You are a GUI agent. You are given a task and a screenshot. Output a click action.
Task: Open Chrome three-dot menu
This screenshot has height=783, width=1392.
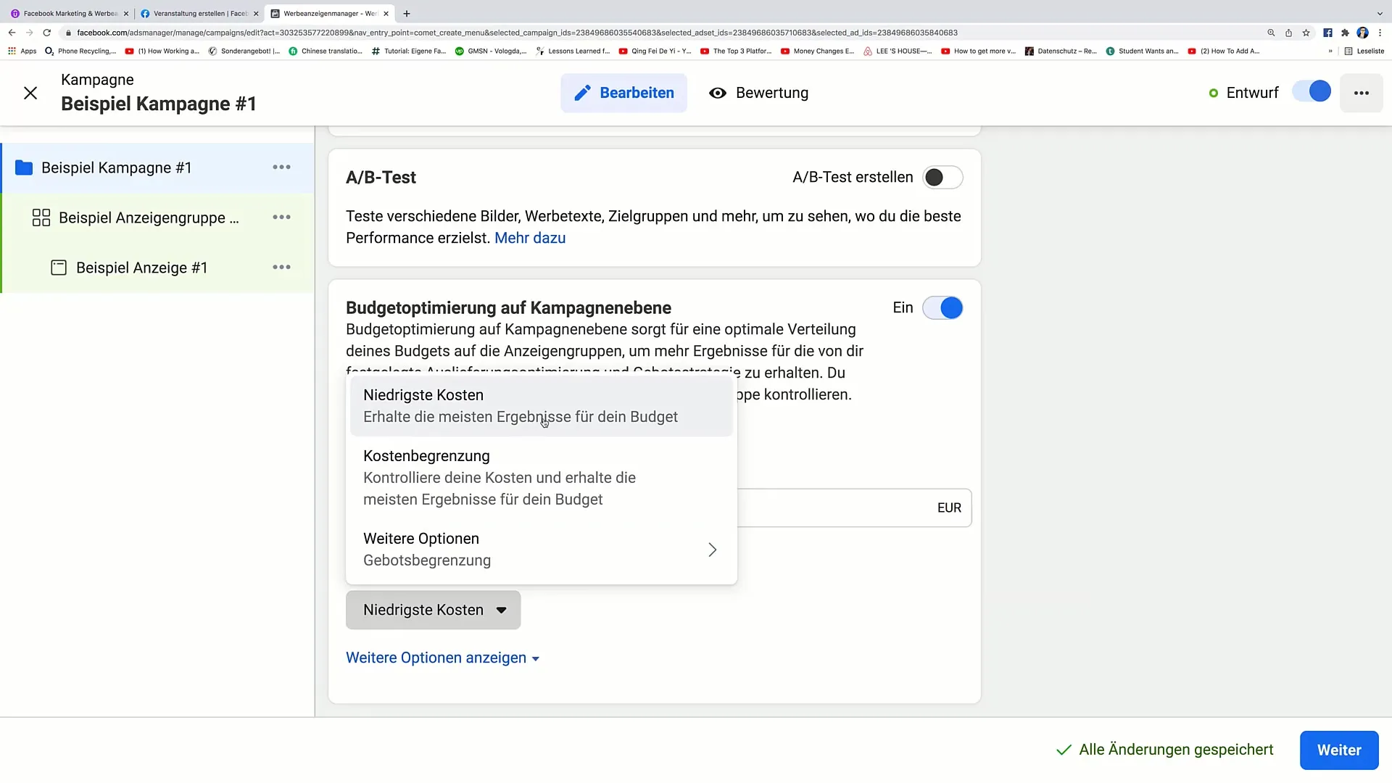click(1380, 33)
